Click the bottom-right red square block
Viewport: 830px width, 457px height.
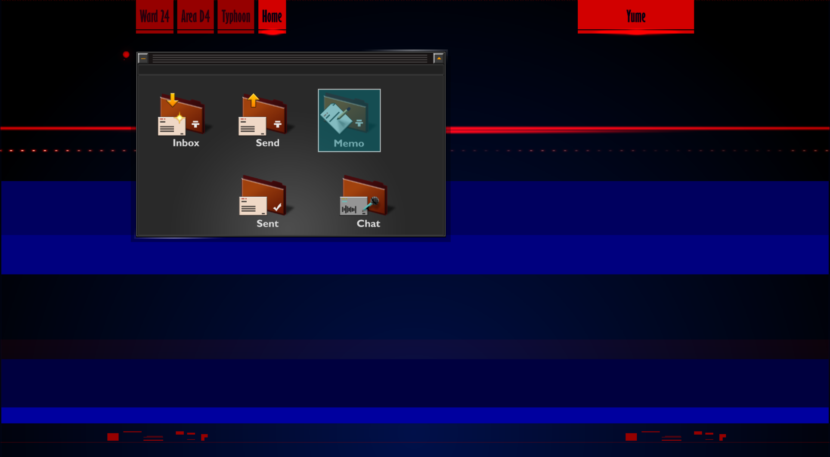tap(631, 437)
